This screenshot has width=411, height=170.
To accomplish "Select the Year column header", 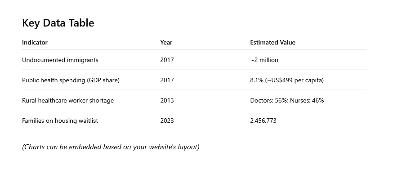I will click(166, 42).
